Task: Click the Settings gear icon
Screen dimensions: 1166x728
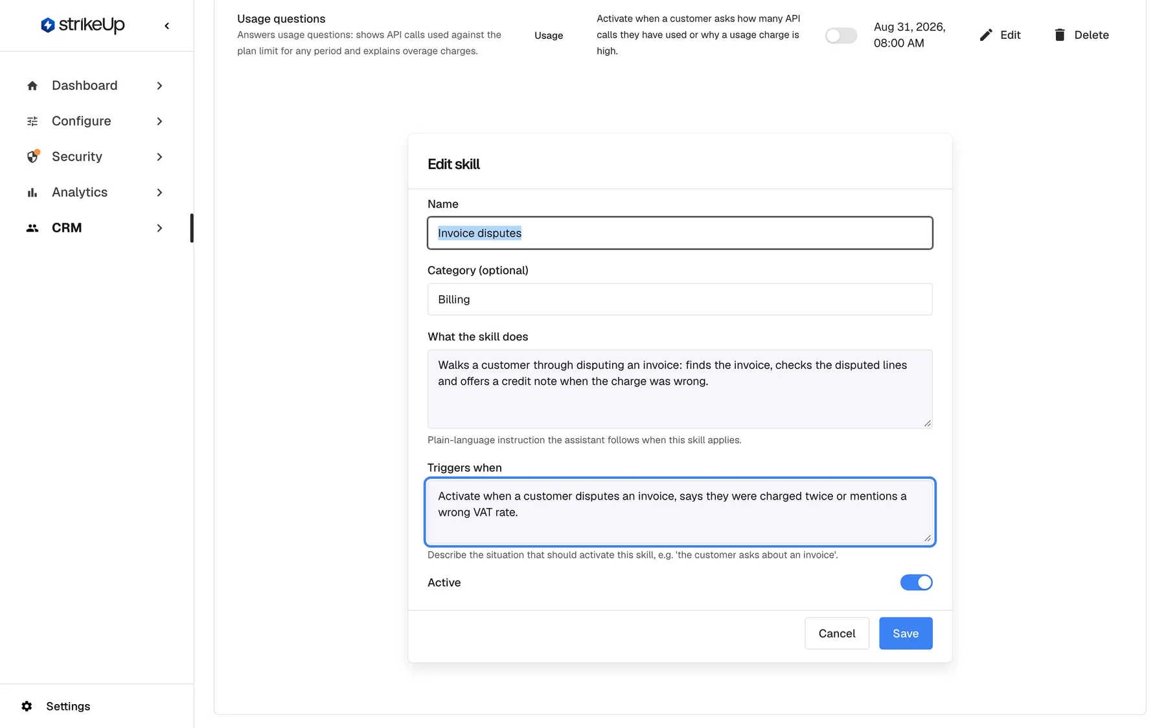Action: coord(27,706)
